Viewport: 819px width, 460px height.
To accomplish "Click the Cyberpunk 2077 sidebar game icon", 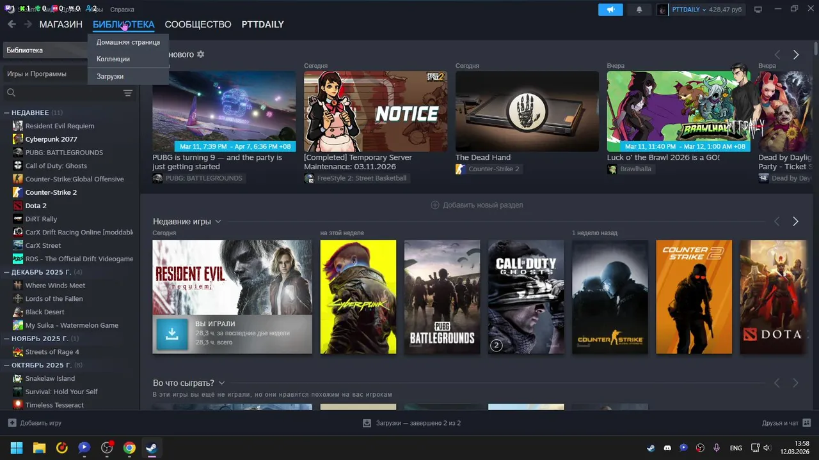I will (18, 139).
